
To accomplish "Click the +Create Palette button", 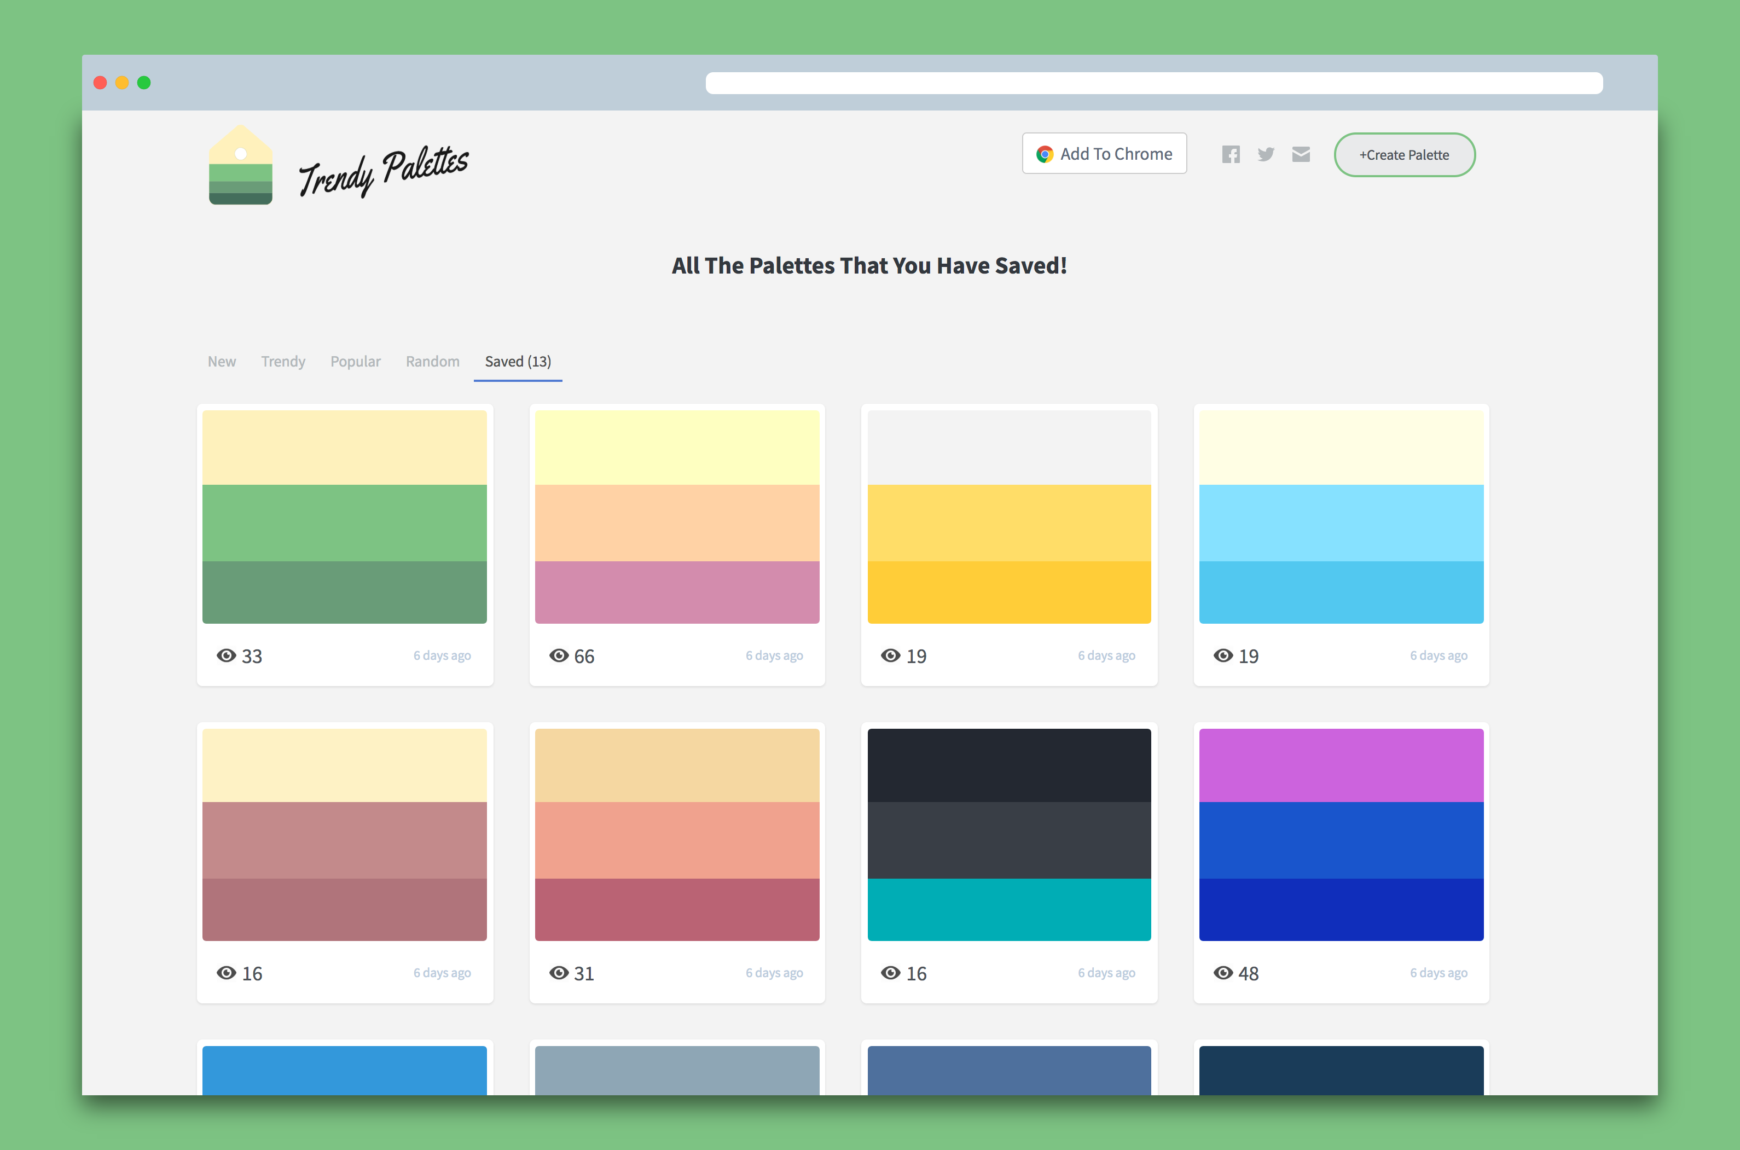I will coord(1402,154).
